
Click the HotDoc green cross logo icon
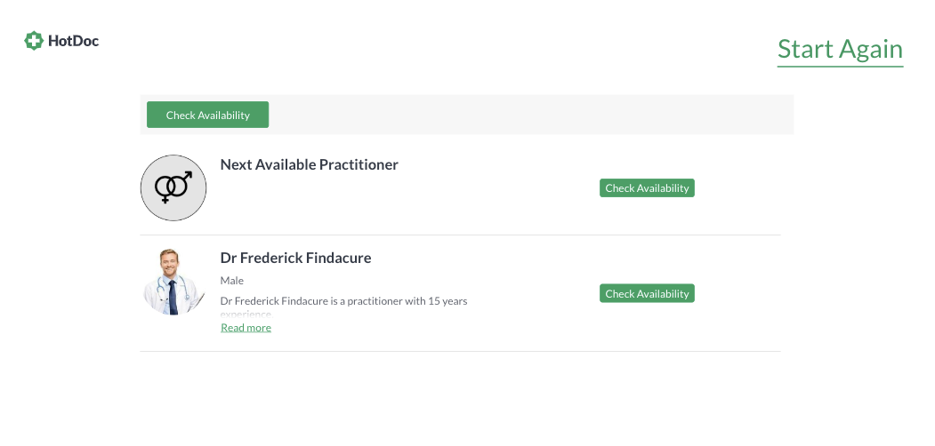(x=34, y=41)
